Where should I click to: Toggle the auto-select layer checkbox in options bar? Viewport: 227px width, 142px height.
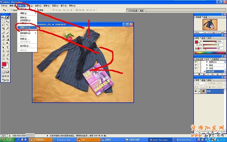tap(12, 10)
